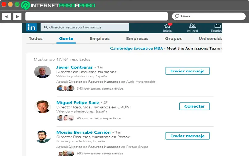Screen dimensions: 249x156
Task: Select the Todos filter tab
Action: (35, 39)
